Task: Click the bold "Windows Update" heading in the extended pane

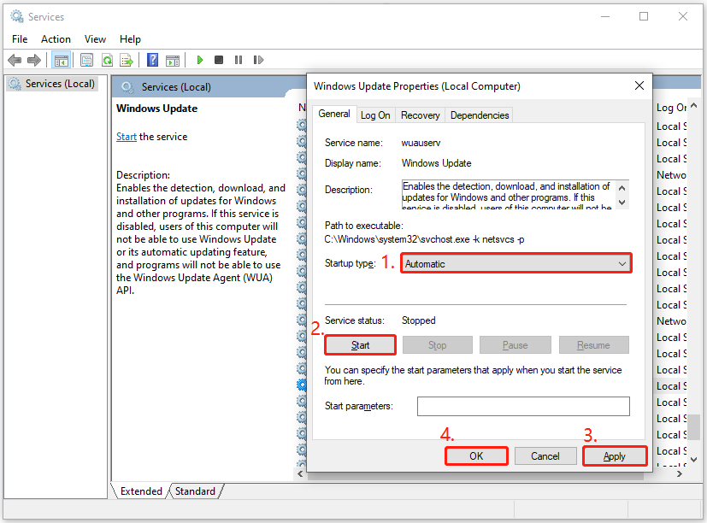Action: (157, 109)
